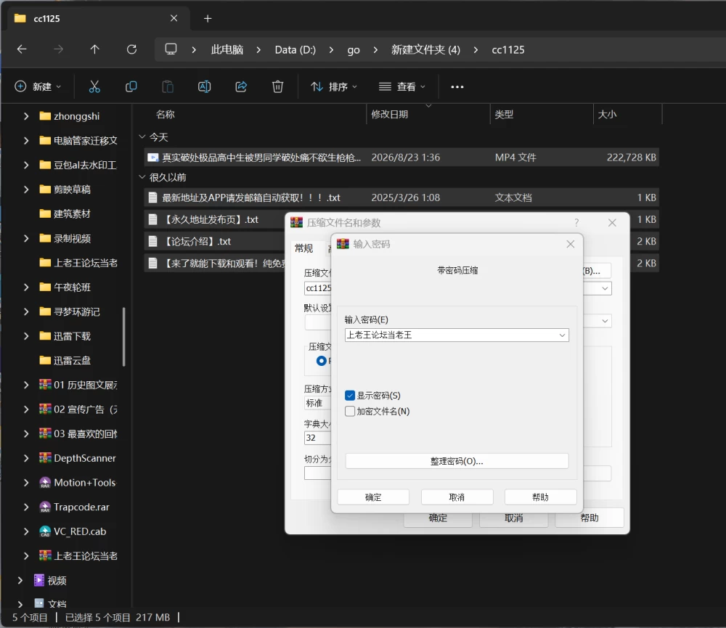Select the 最新地址及APP请发邮箱自动获取 txt file

pos(401,197)
